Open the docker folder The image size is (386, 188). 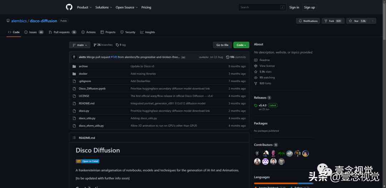click(x=83, y=74)
